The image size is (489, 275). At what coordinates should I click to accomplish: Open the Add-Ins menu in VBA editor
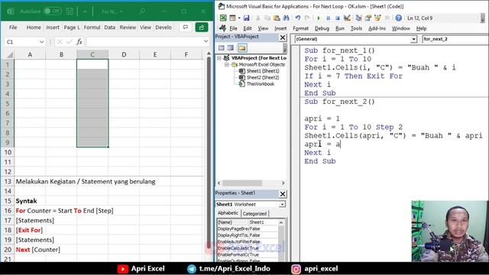[x=377, y=28]
